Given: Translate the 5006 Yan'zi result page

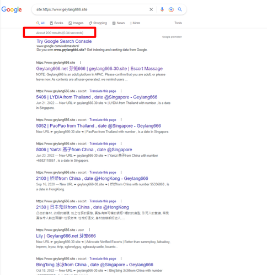Looking at the screenshot, I should tap(103, 144).
